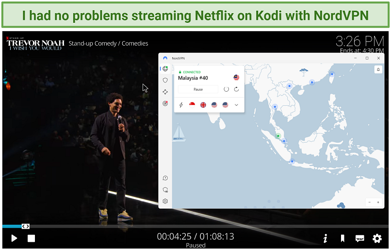391x250 pixels.
Task: Click the 'Stand-up Comedy / Comedies' genre text
Action: click(x=108, y=43)
